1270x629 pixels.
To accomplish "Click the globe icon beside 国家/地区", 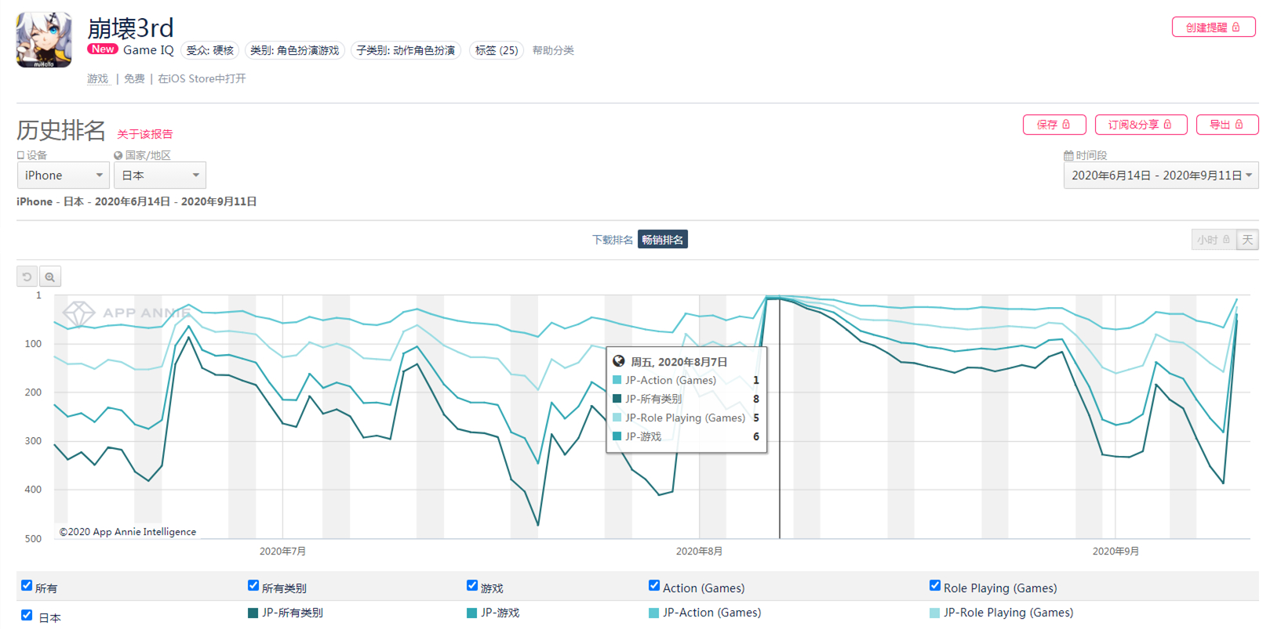I will [118, 156].
